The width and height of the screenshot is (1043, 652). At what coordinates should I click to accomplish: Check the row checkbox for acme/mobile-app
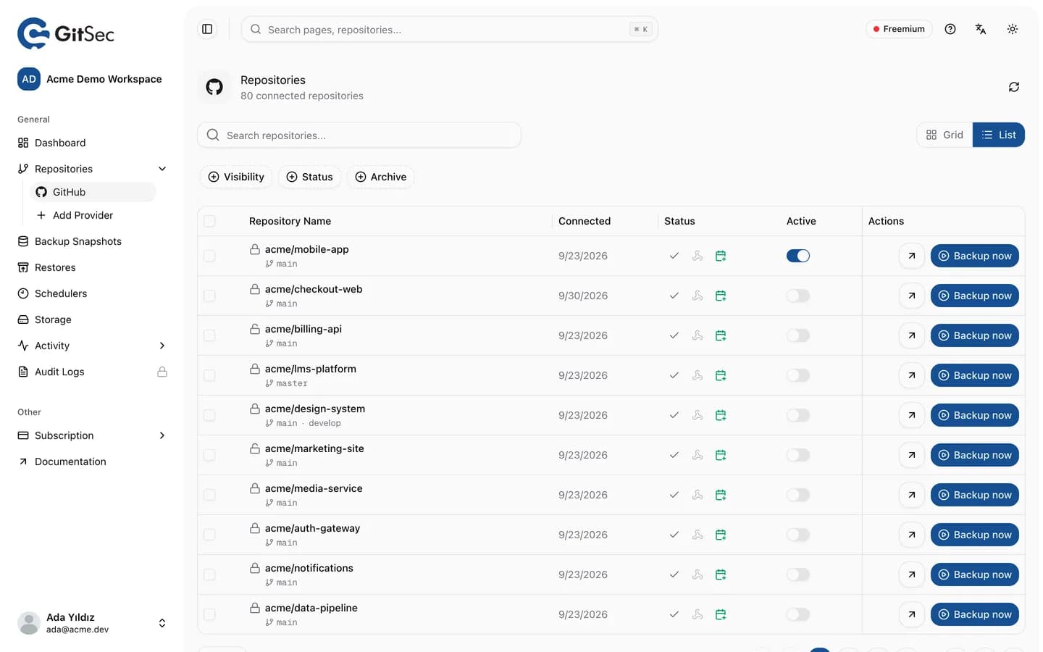tap(209, 256)
